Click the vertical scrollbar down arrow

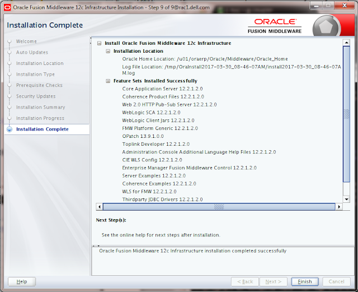click(x=346, y=199)
